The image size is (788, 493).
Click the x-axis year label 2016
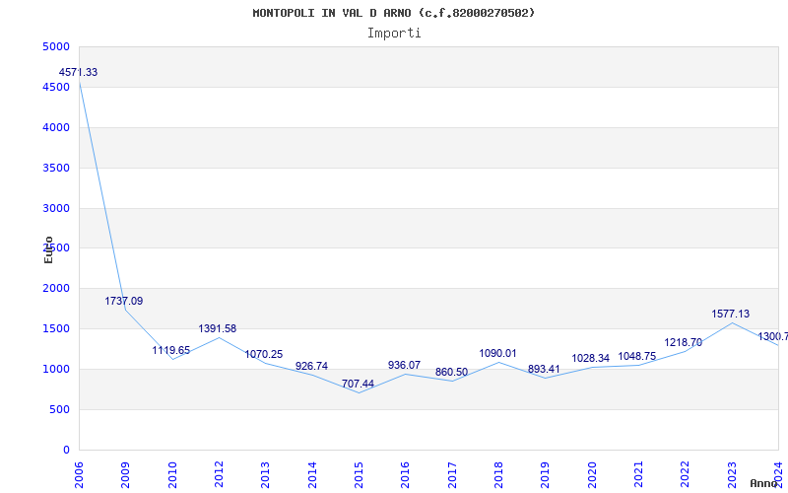(405, 475)
